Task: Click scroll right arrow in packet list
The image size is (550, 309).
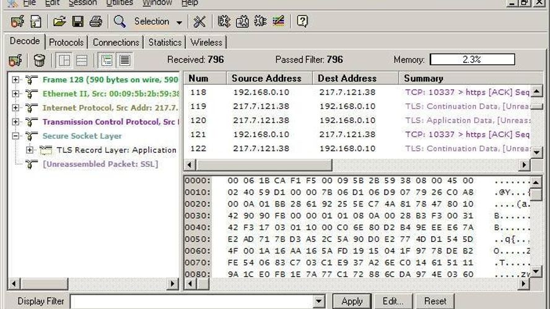Action: coord(524,164)
